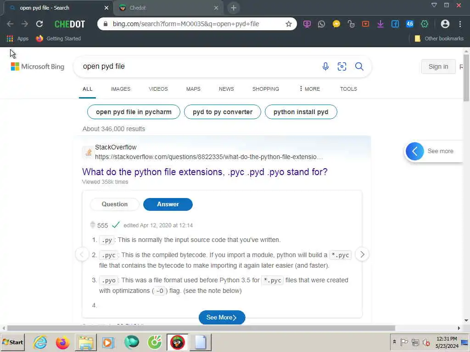Open the WhatsApp extension icon

click(x=321, y=24)
